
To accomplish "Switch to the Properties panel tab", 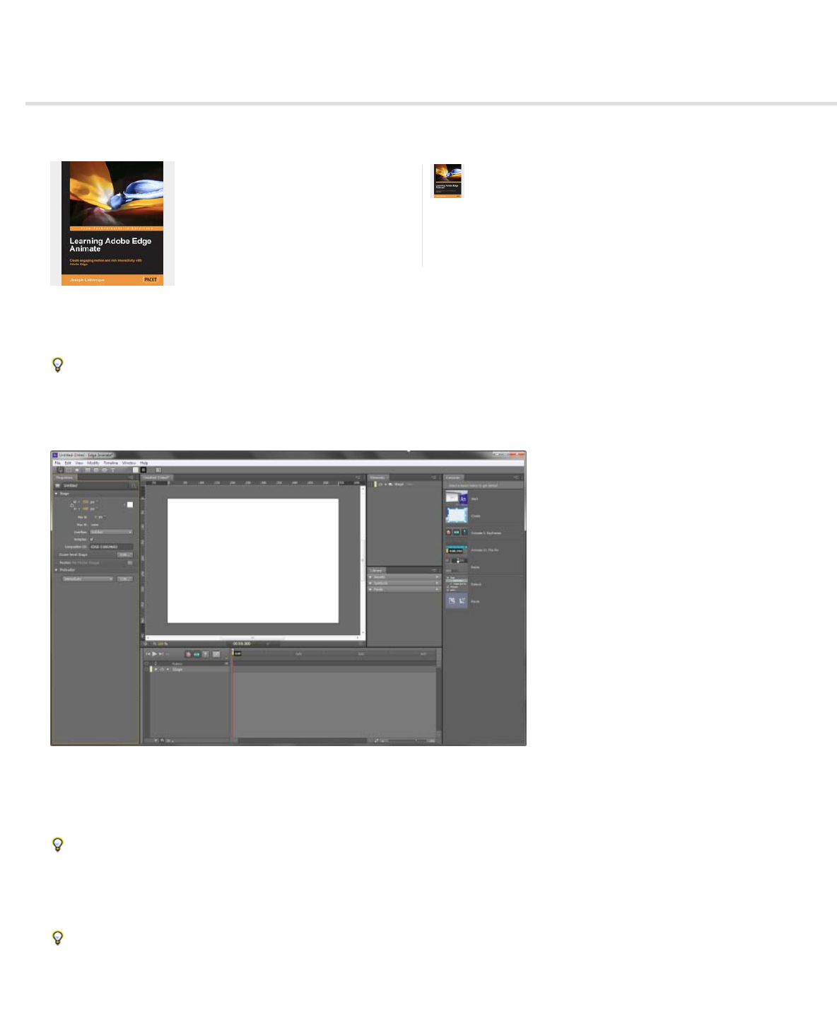I will tap(64, 477).
